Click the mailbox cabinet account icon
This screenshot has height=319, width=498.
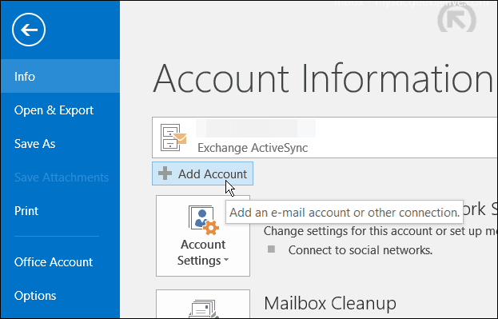click(x=173, y=138)
